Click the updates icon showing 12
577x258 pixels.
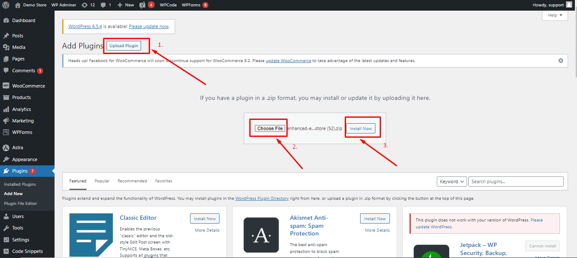[84, 5]
